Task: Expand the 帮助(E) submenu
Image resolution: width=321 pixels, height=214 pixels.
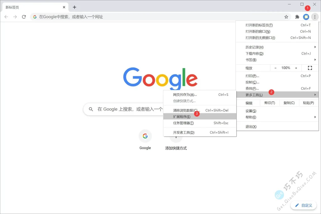Action: 277,117
